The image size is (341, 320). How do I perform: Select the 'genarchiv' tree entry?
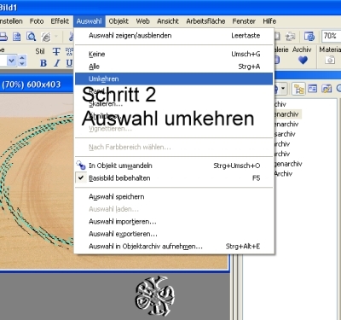click(287, 164)
